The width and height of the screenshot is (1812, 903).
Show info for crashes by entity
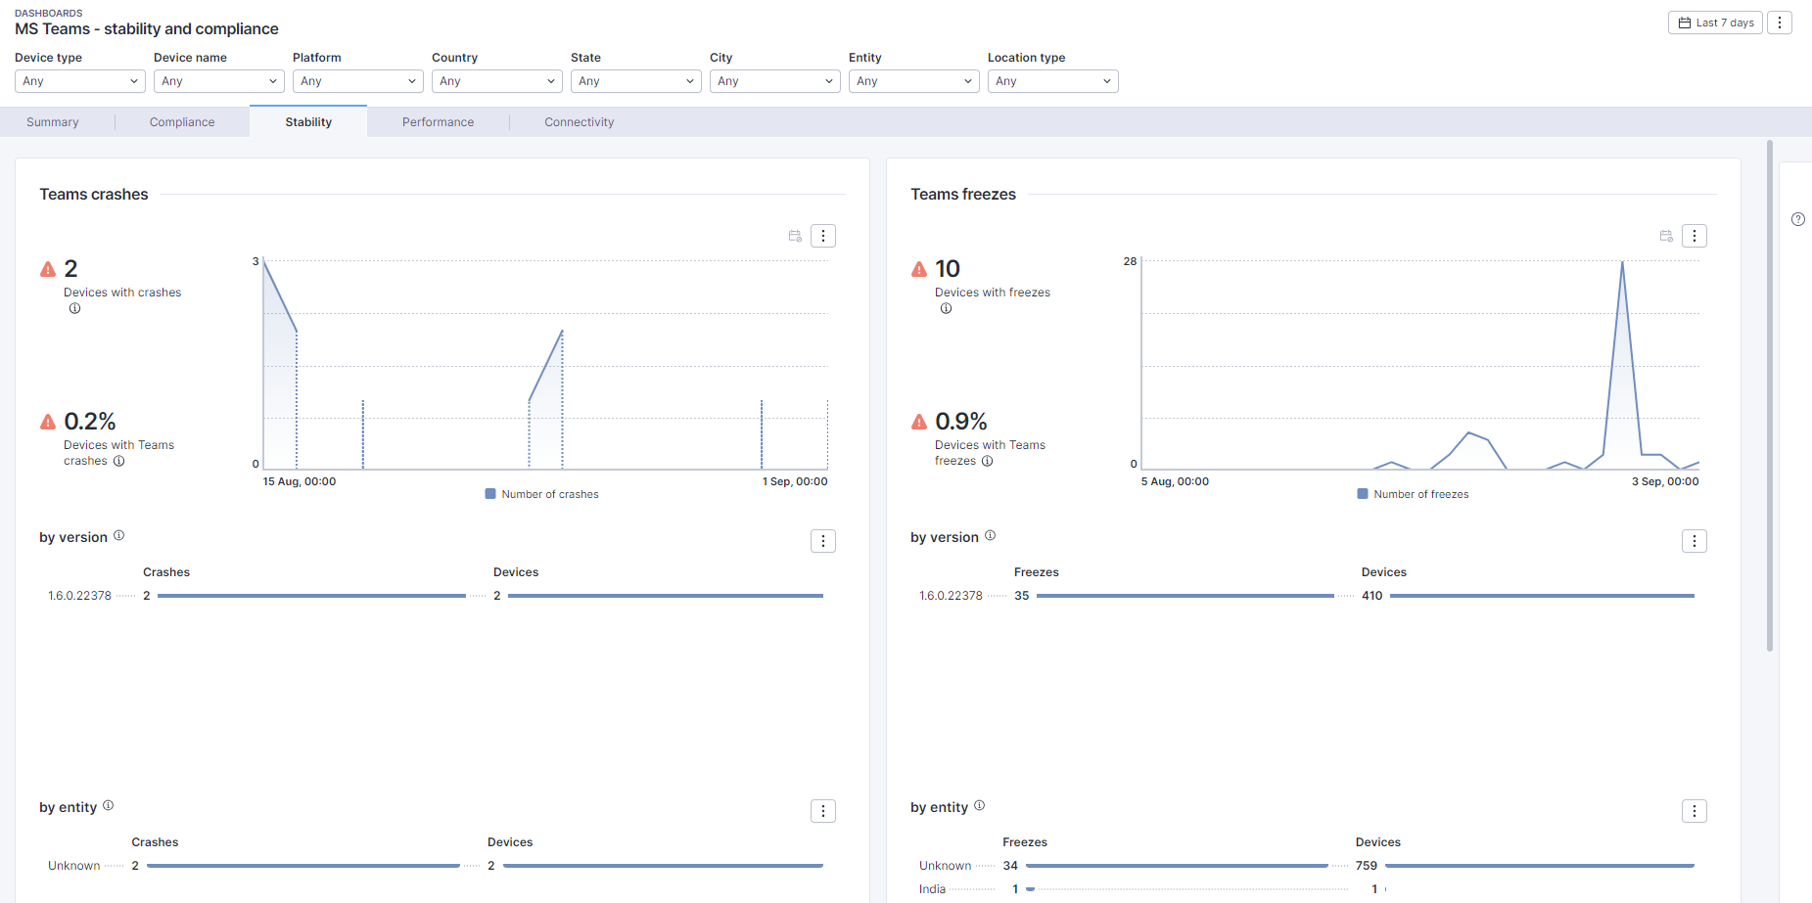click(x=108, y=805)
